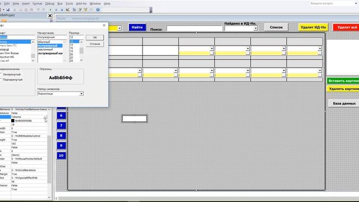Open the Insert menu
This screenshot has height=202, width=359.
(x=26, y=4)
